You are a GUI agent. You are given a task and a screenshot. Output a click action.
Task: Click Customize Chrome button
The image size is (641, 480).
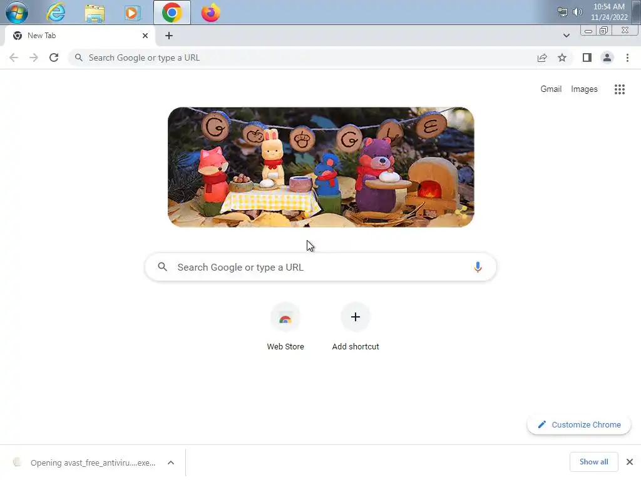coord(579,424)
